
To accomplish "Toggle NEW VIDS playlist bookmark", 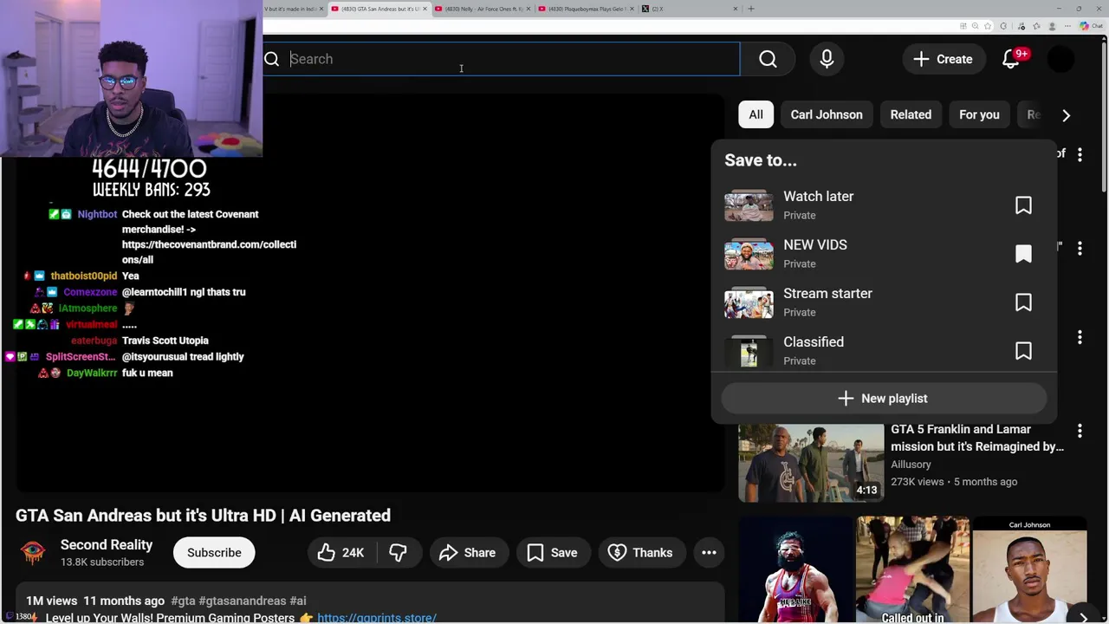I will point(1023,254).
